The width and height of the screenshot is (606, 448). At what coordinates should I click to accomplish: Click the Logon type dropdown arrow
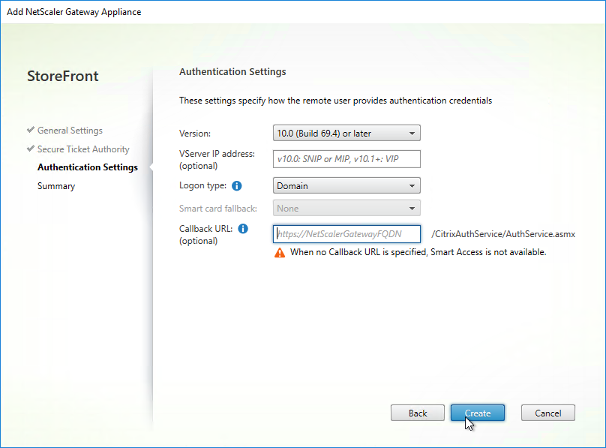coord(412,186)
